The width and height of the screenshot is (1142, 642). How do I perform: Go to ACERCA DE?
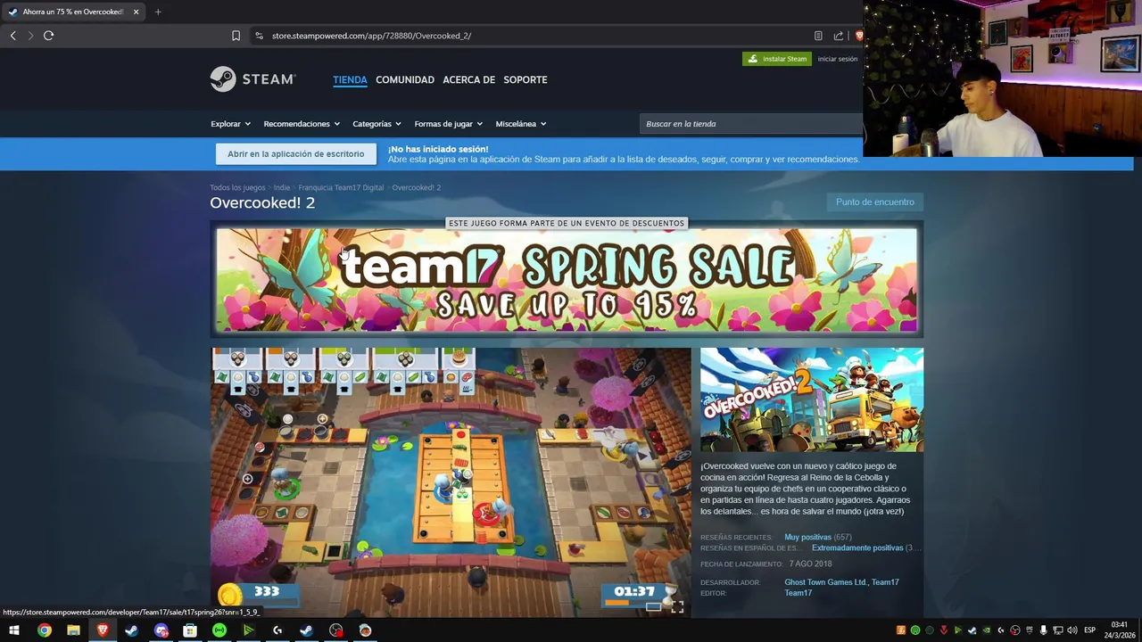[468, 79]
